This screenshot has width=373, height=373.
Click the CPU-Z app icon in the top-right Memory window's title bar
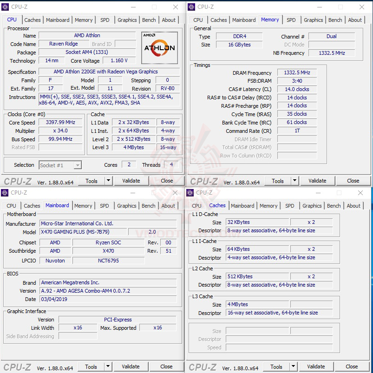(x=191, y=7)
